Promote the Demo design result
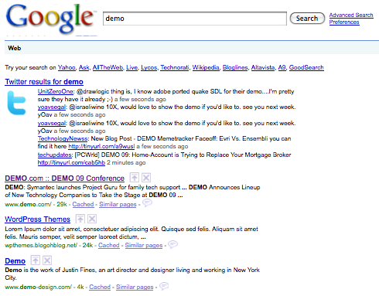This screenshot has height=296, width=379. click(36, 260)
